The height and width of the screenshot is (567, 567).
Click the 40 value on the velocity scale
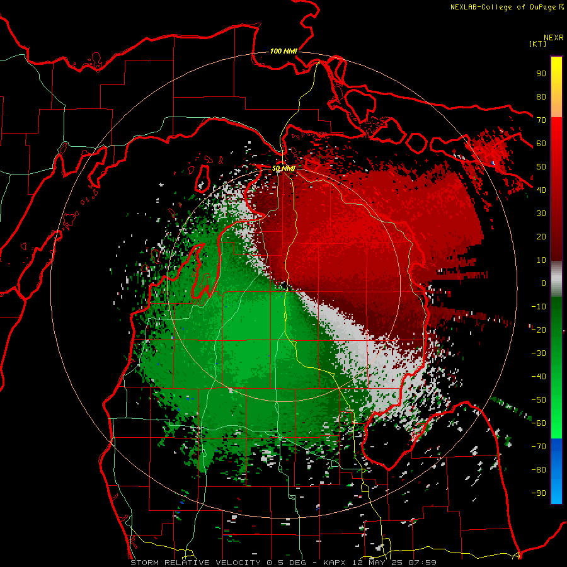pos(541,190)
